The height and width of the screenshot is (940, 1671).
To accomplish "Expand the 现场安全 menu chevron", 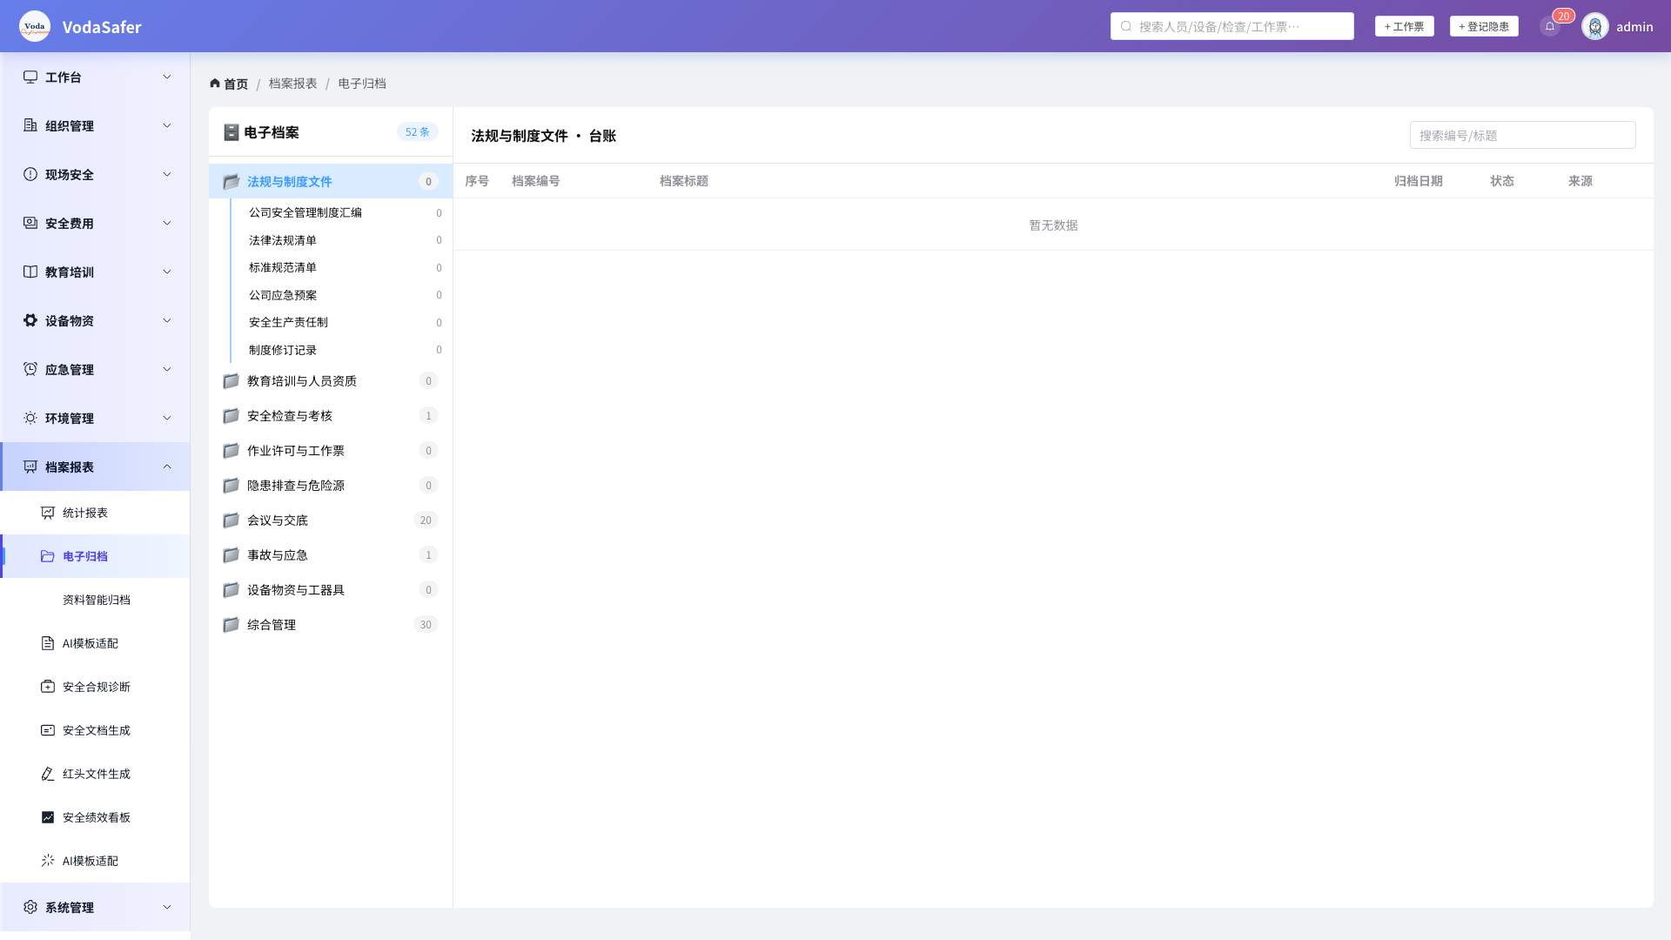I will 167,174.
